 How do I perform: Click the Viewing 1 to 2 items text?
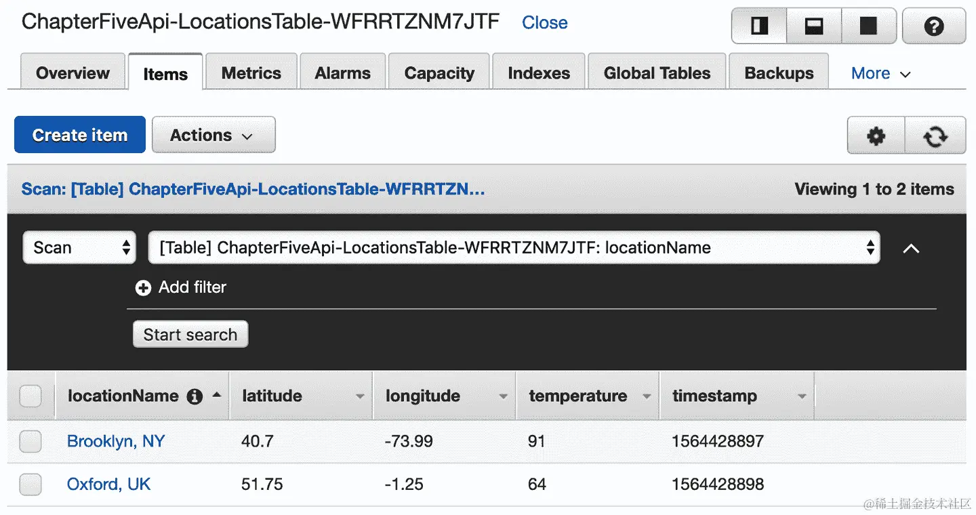coord(874,189)
